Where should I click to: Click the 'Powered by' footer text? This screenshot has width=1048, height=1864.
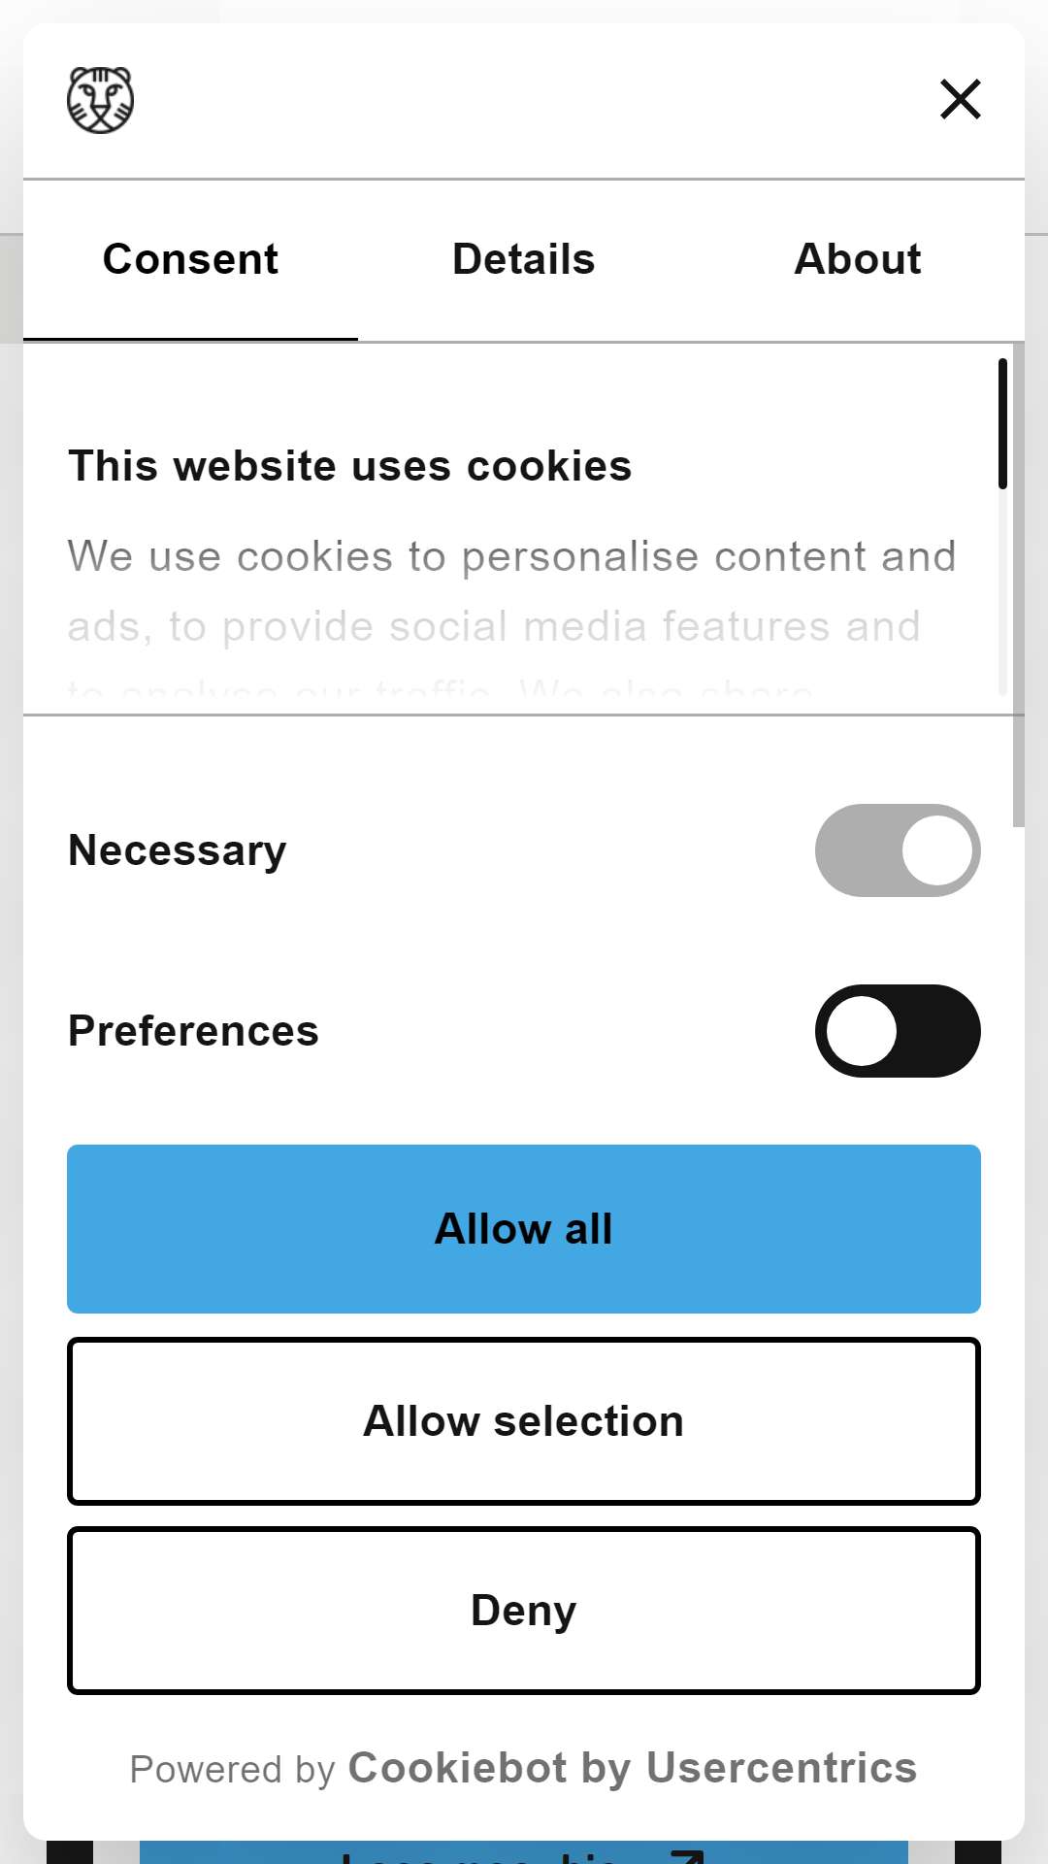click(233, 1770)
